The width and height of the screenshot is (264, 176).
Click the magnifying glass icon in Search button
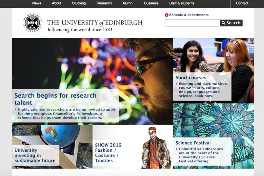coord(223,23)
